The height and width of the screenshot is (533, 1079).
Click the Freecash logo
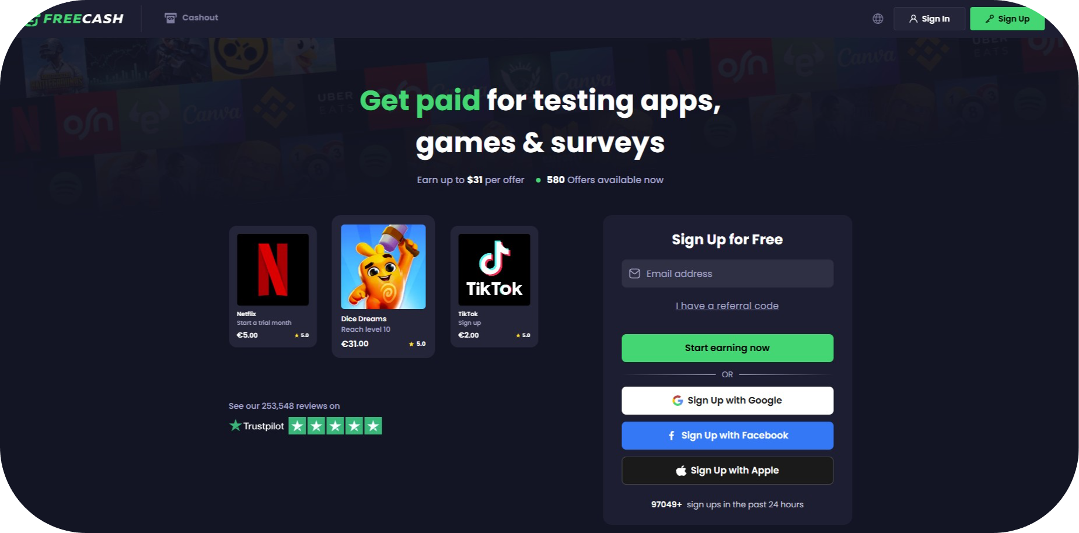coord(75,19)
